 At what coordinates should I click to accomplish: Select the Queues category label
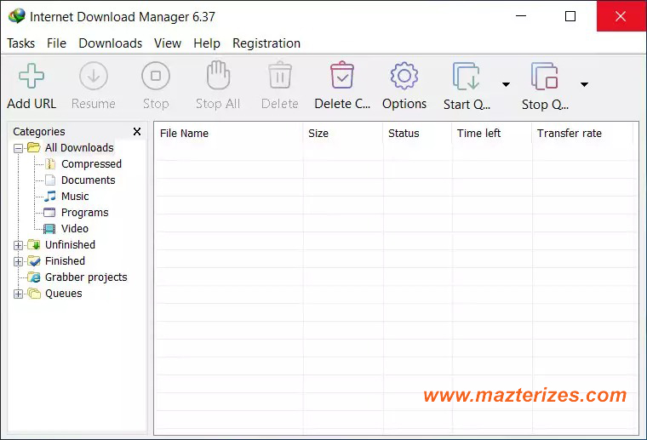coord(64,294)
